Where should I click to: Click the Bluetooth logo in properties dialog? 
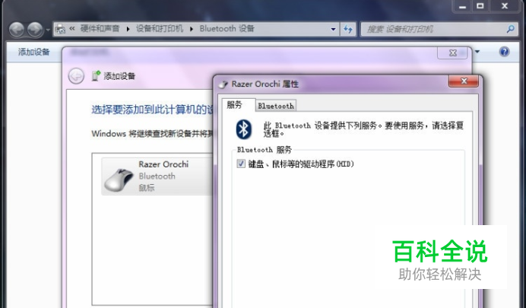pos(243,129)
